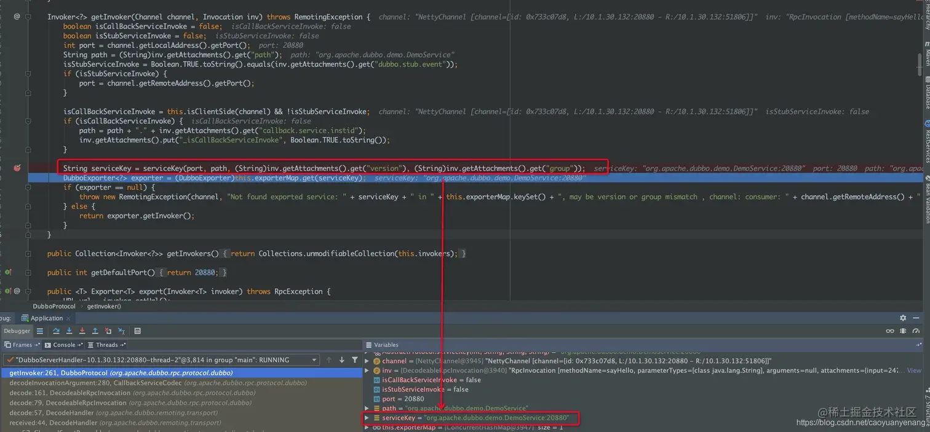The image size is (930, 432).
Task: Click the Drop Frame icon
Action: (x=108, y=331)
